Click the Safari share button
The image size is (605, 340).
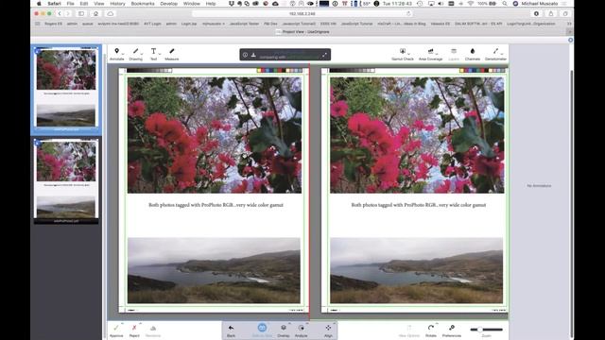coord(550,13)
